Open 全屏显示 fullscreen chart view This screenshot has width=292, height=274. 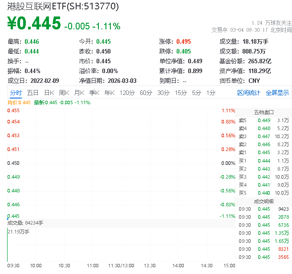click(x=277, y=93)
